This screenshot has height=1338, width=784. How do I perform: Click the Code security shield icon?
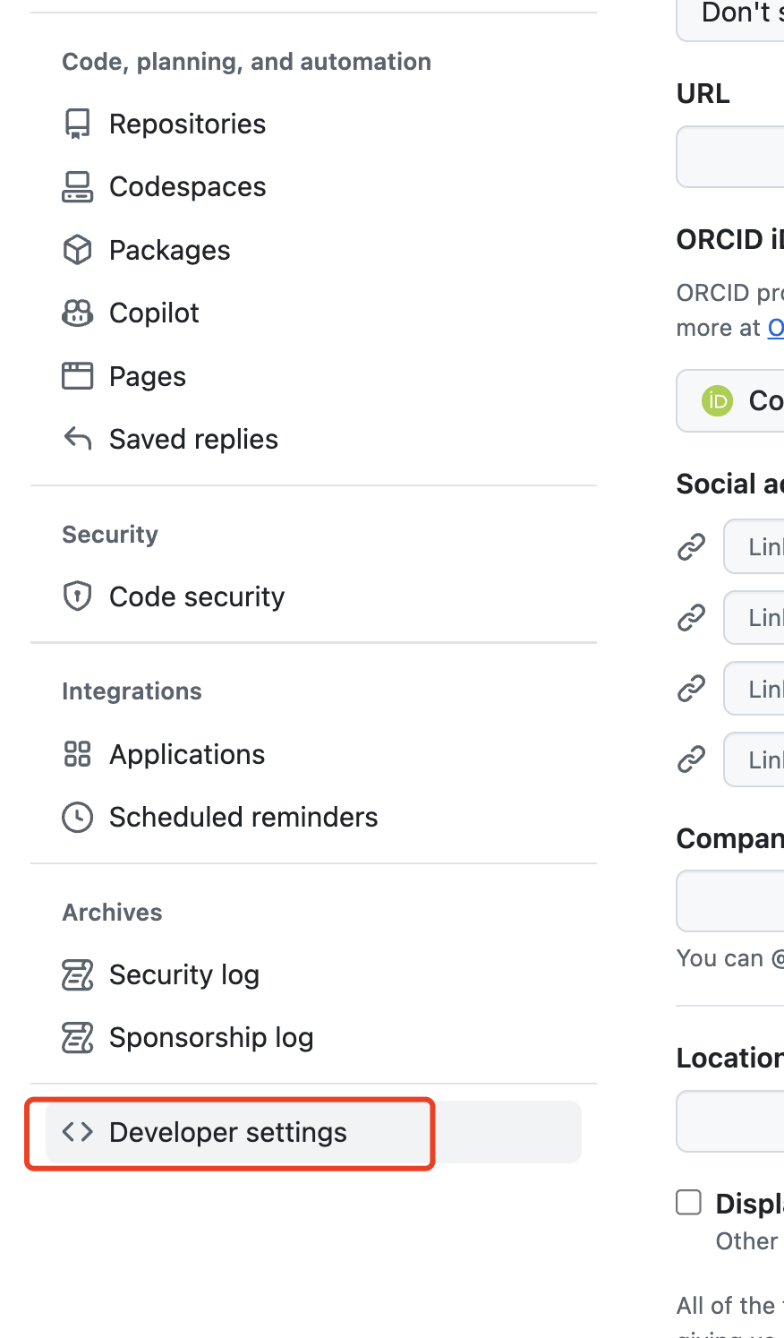(x=78, y=596)
